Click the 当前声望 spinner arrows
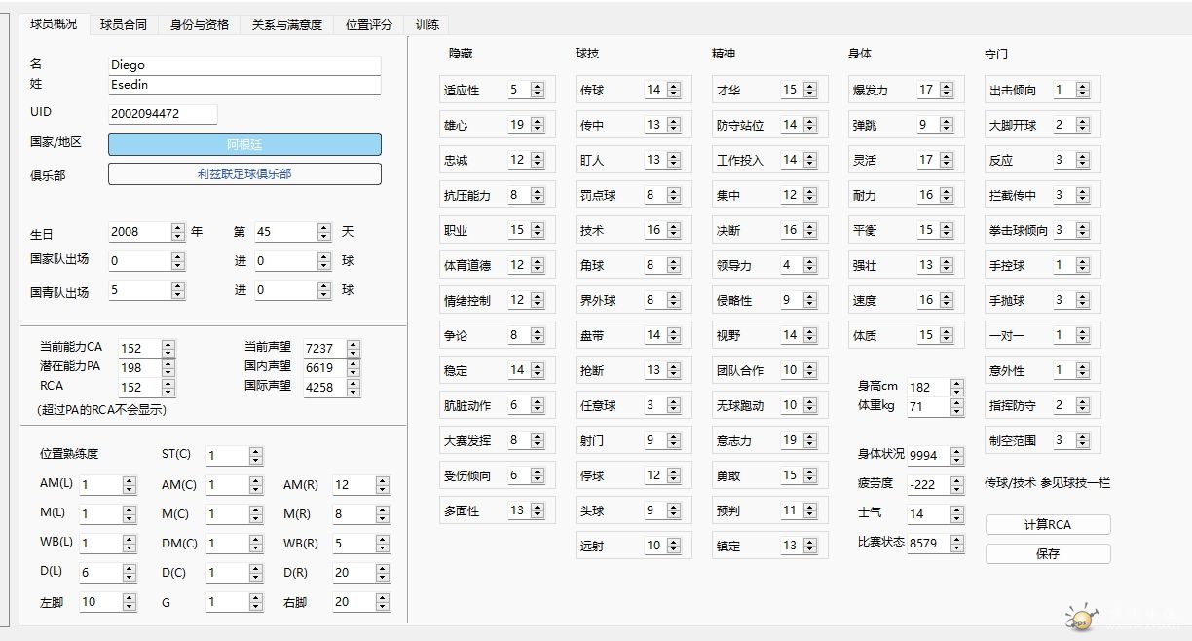Viewport: 1192px width, 641px height. click(353, 348)
